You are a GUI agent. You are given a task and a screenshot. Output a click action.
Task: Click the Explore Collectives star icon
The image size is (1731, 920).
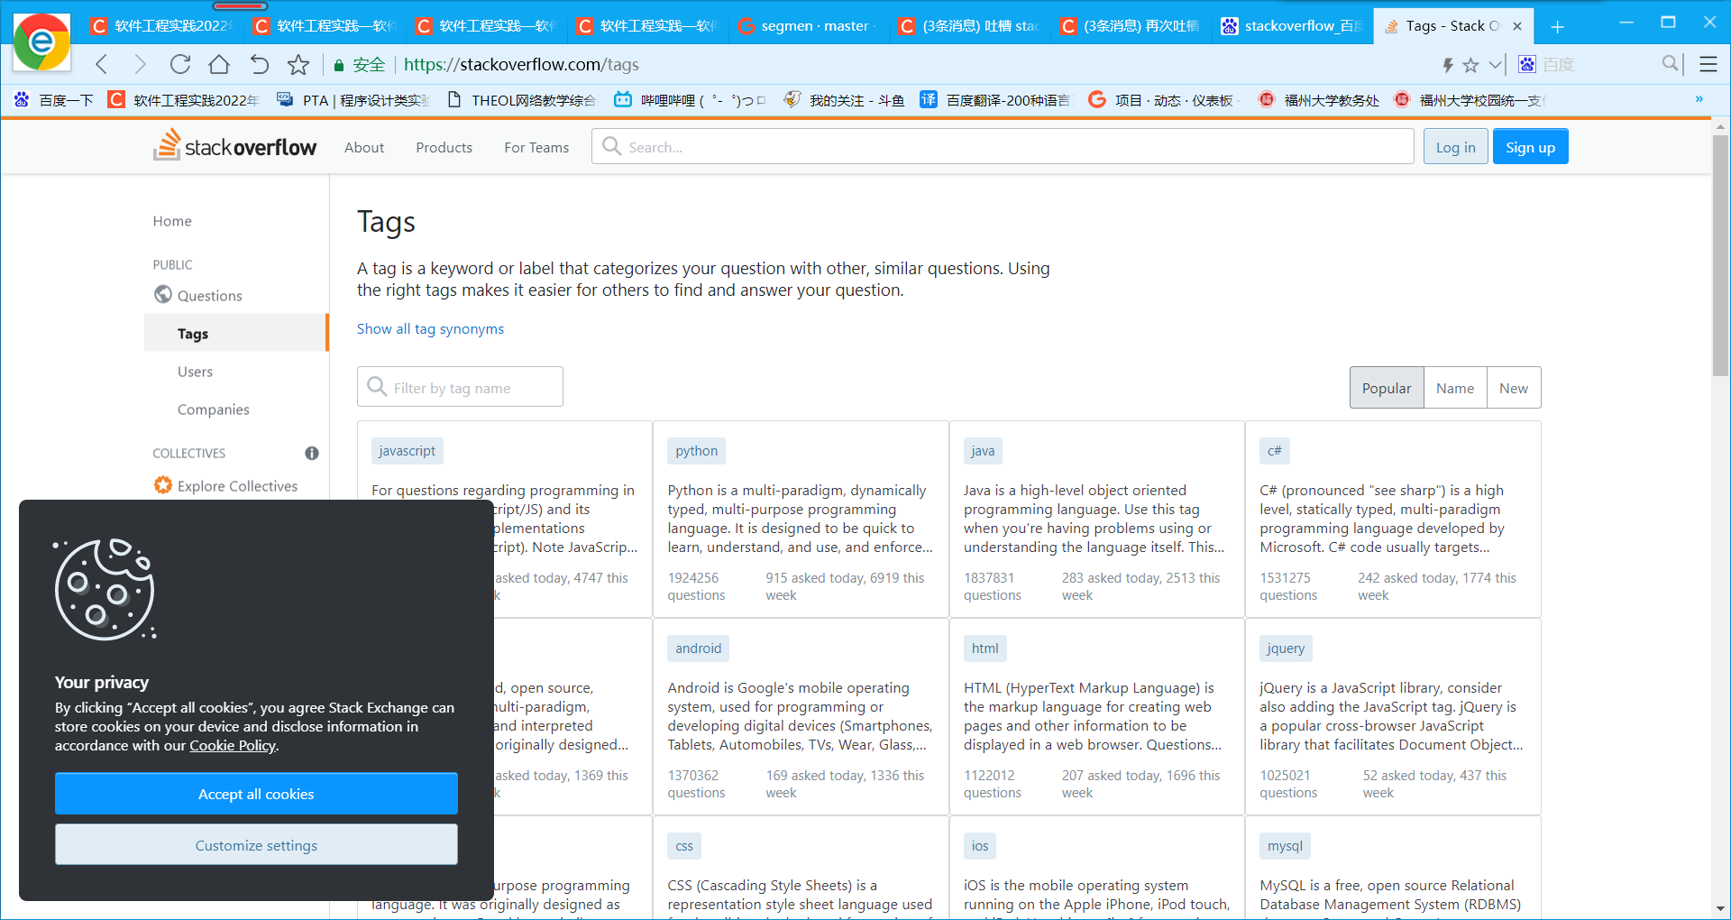click(x=163, y=485)
